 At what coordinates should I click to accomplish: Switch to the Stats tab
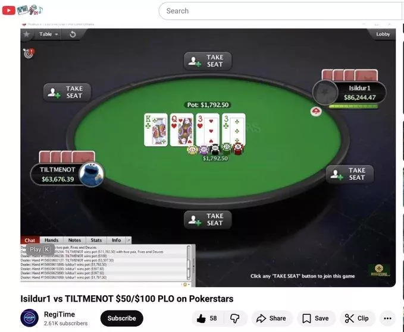96,240
